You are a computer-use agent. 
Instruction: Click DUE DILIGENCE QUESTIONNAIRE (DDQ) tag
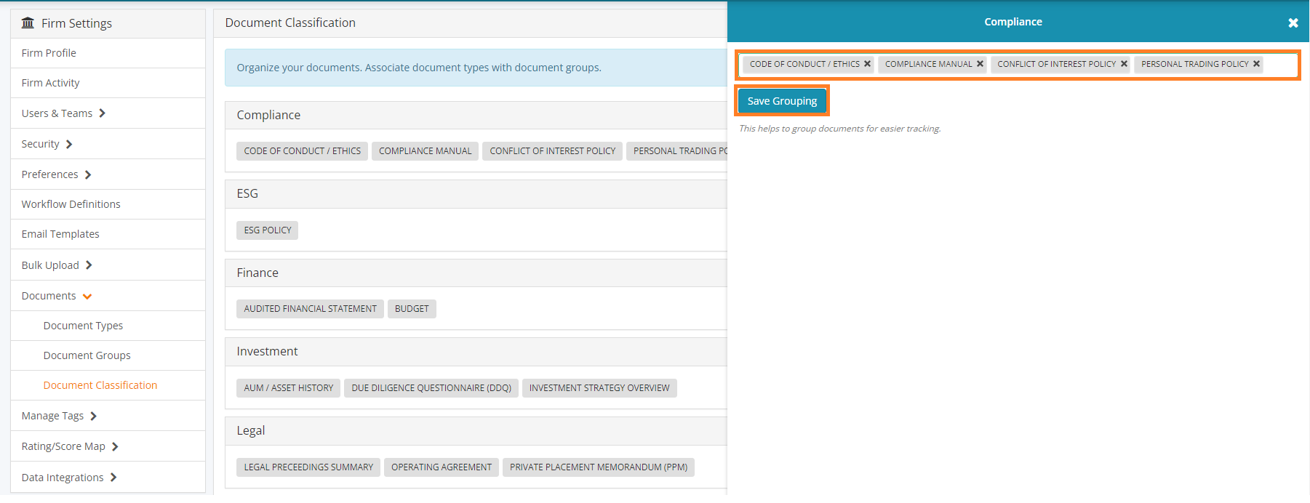(x=431, y=388)
